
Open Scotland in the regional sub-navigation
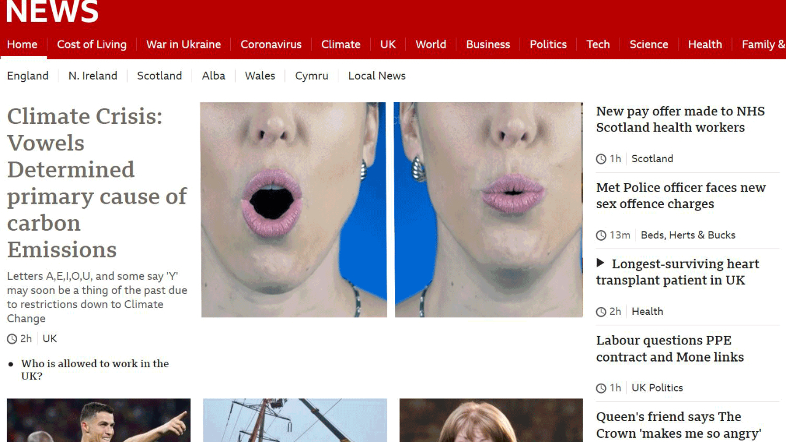[160, 76]
